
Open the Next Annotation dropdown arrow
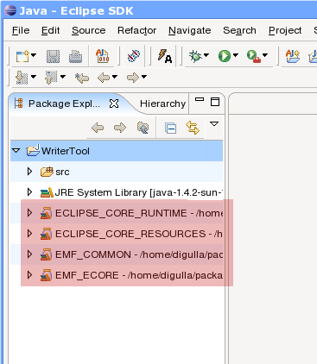click(x=34, y=77)
